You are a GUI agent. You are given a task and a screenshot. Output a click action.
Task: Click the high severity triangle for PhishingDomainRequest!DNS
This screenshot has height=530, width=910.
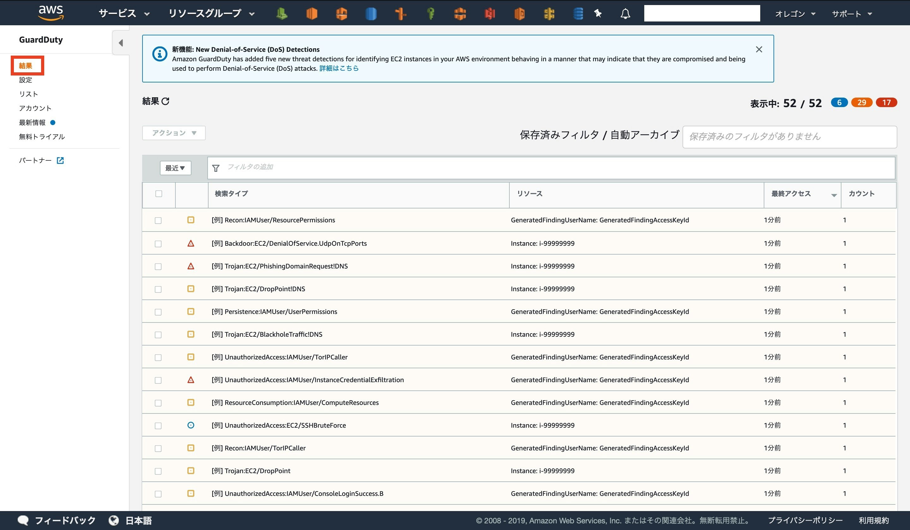point(191,266)
